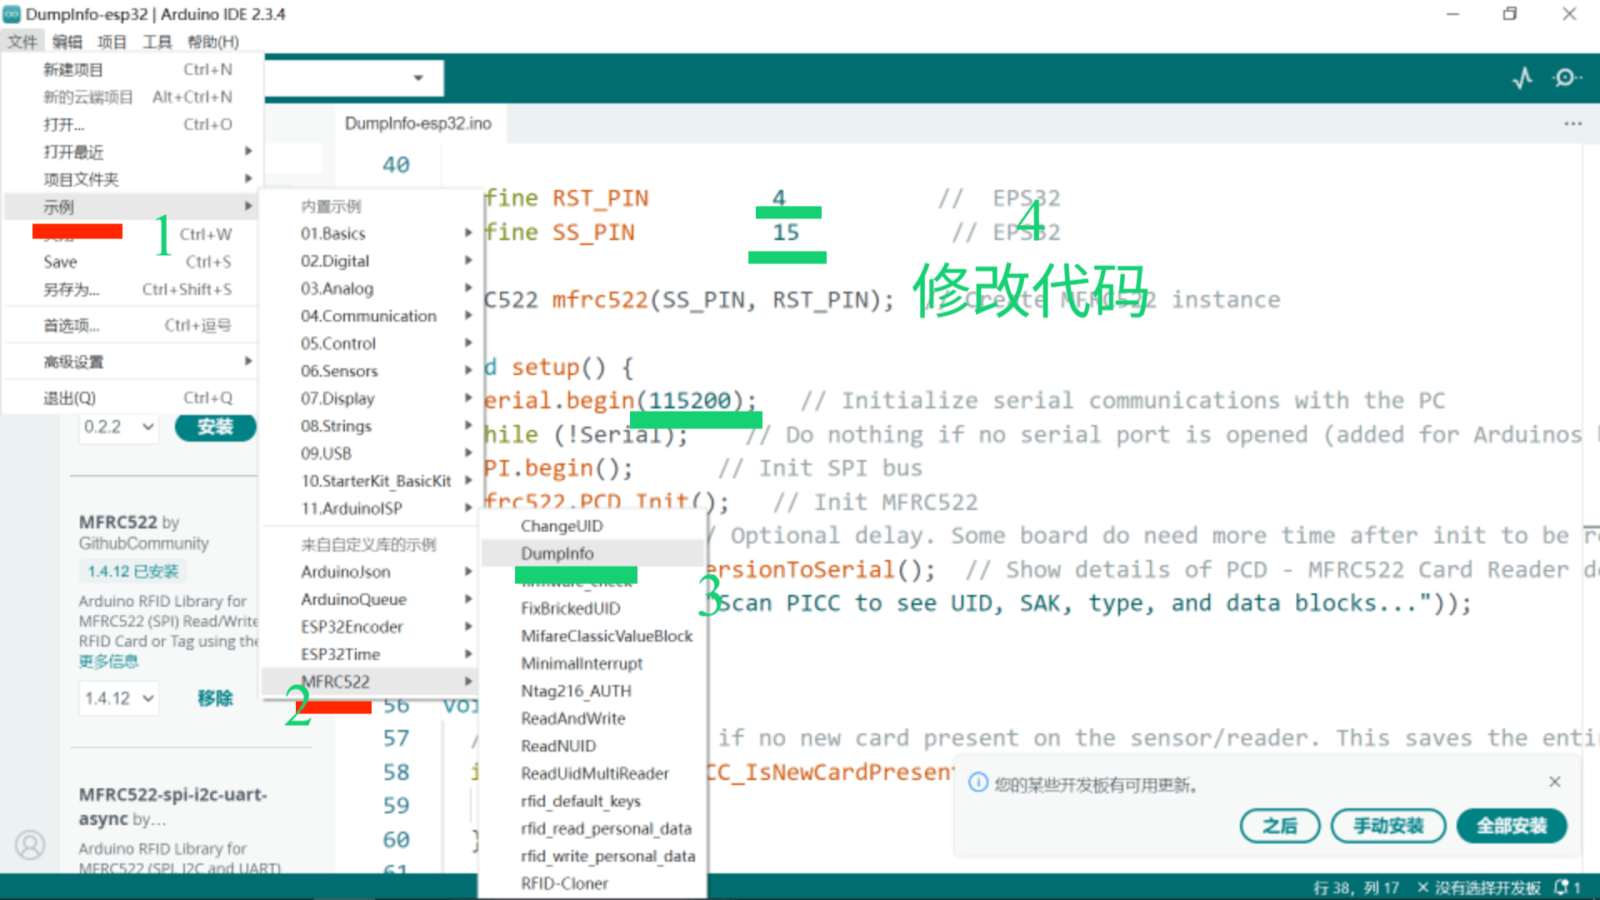
Task: Click the 移除 button for MFRC522
Action: point(214,698)
